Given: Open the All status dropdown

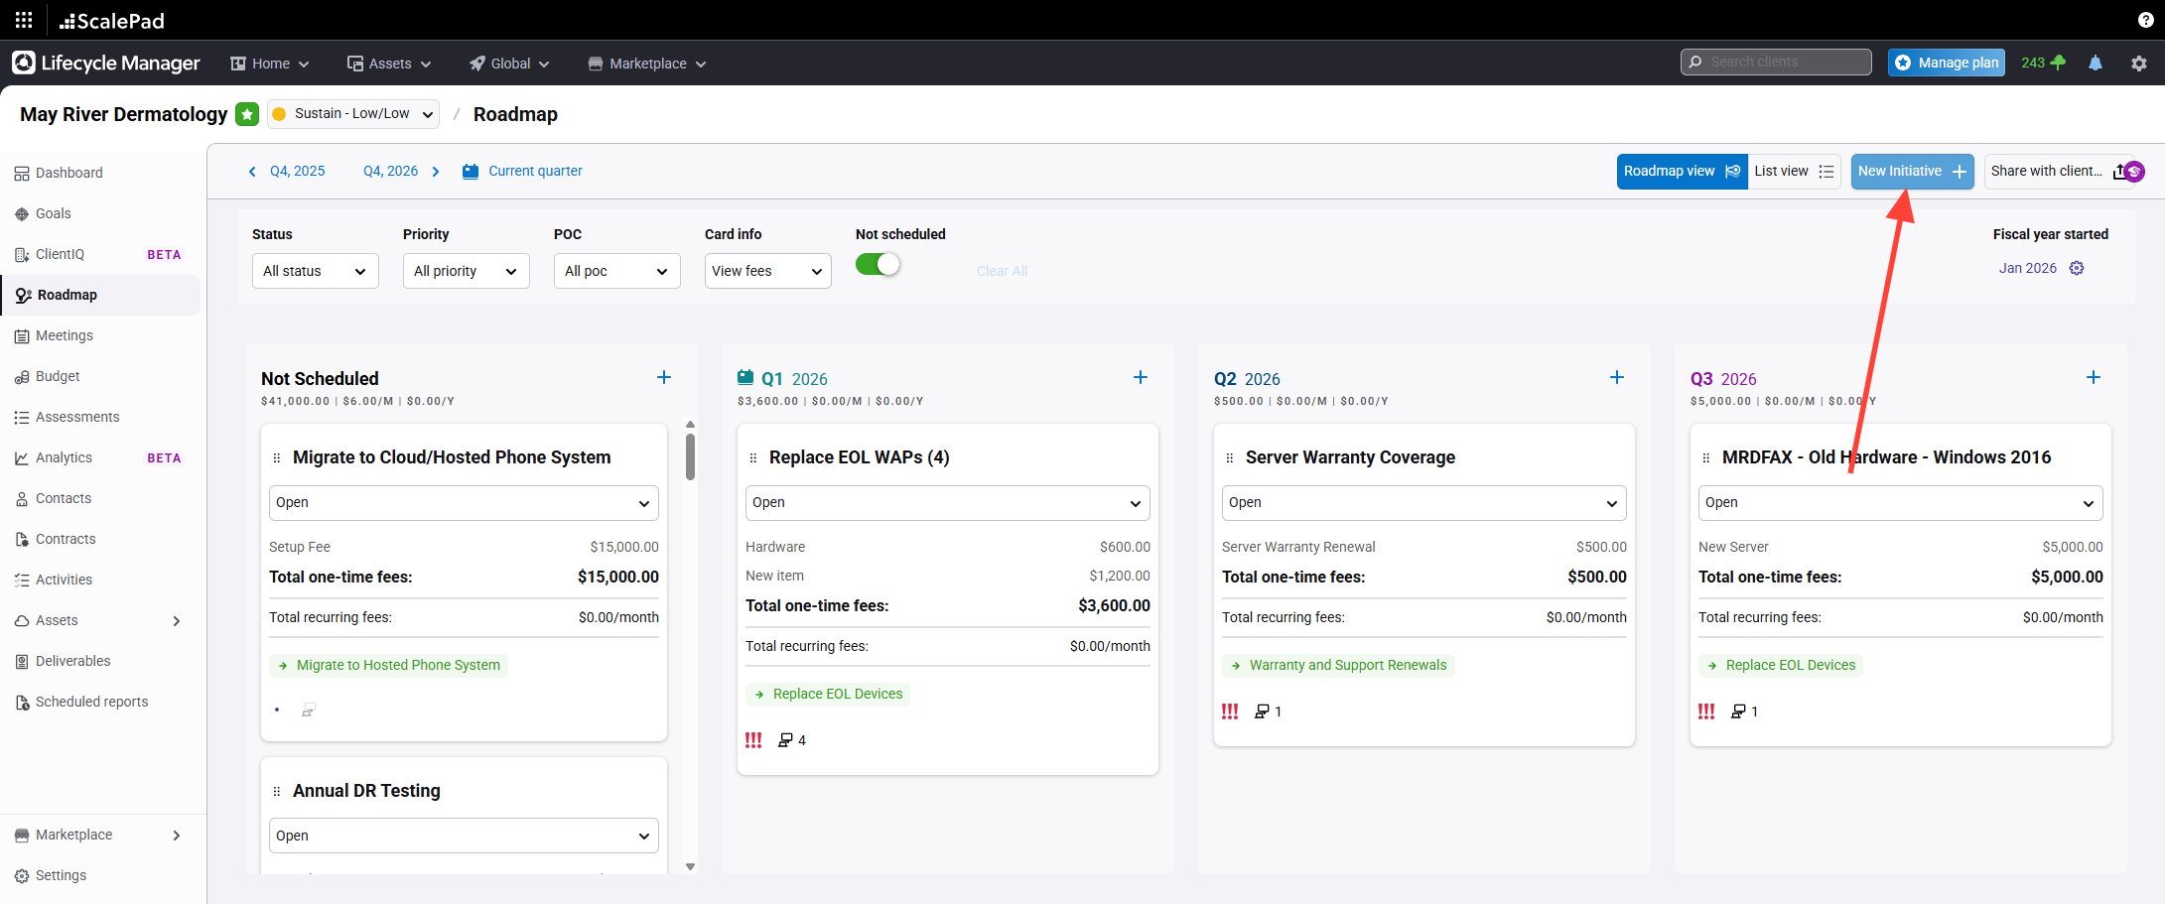Looking at the screenshot, I should coord(315,271).
